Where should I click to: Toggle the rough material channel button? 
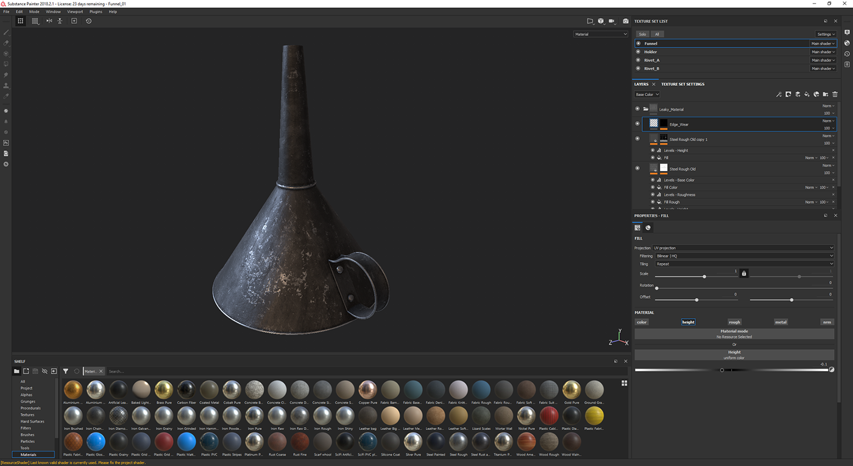point(734,322)
